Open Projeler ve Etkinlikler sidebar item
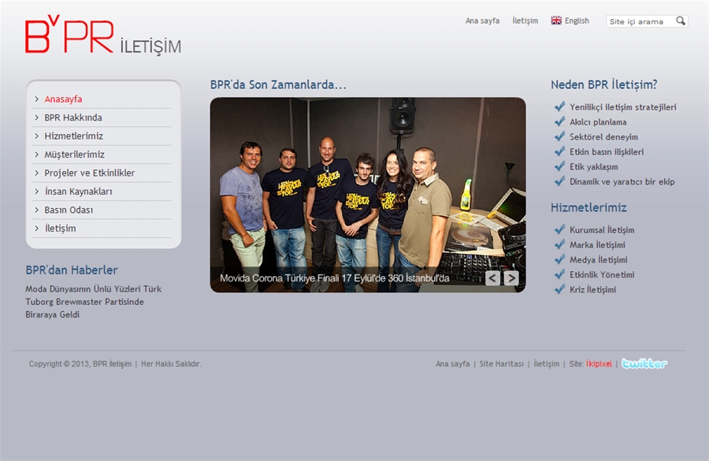This screenshot has width=709, height=461. [x=90, y=173]
